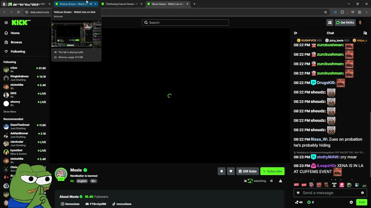Image resolution: width=371 pixels, height=208 pixels.
Task: Enable notifications with the bell button
Action: (221, 171)
